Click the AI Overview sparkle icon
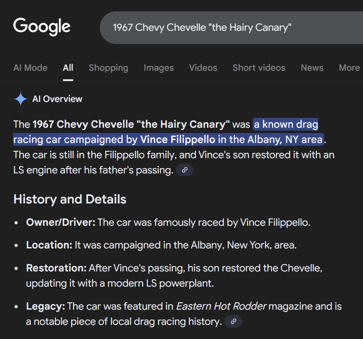 [21, 99]
